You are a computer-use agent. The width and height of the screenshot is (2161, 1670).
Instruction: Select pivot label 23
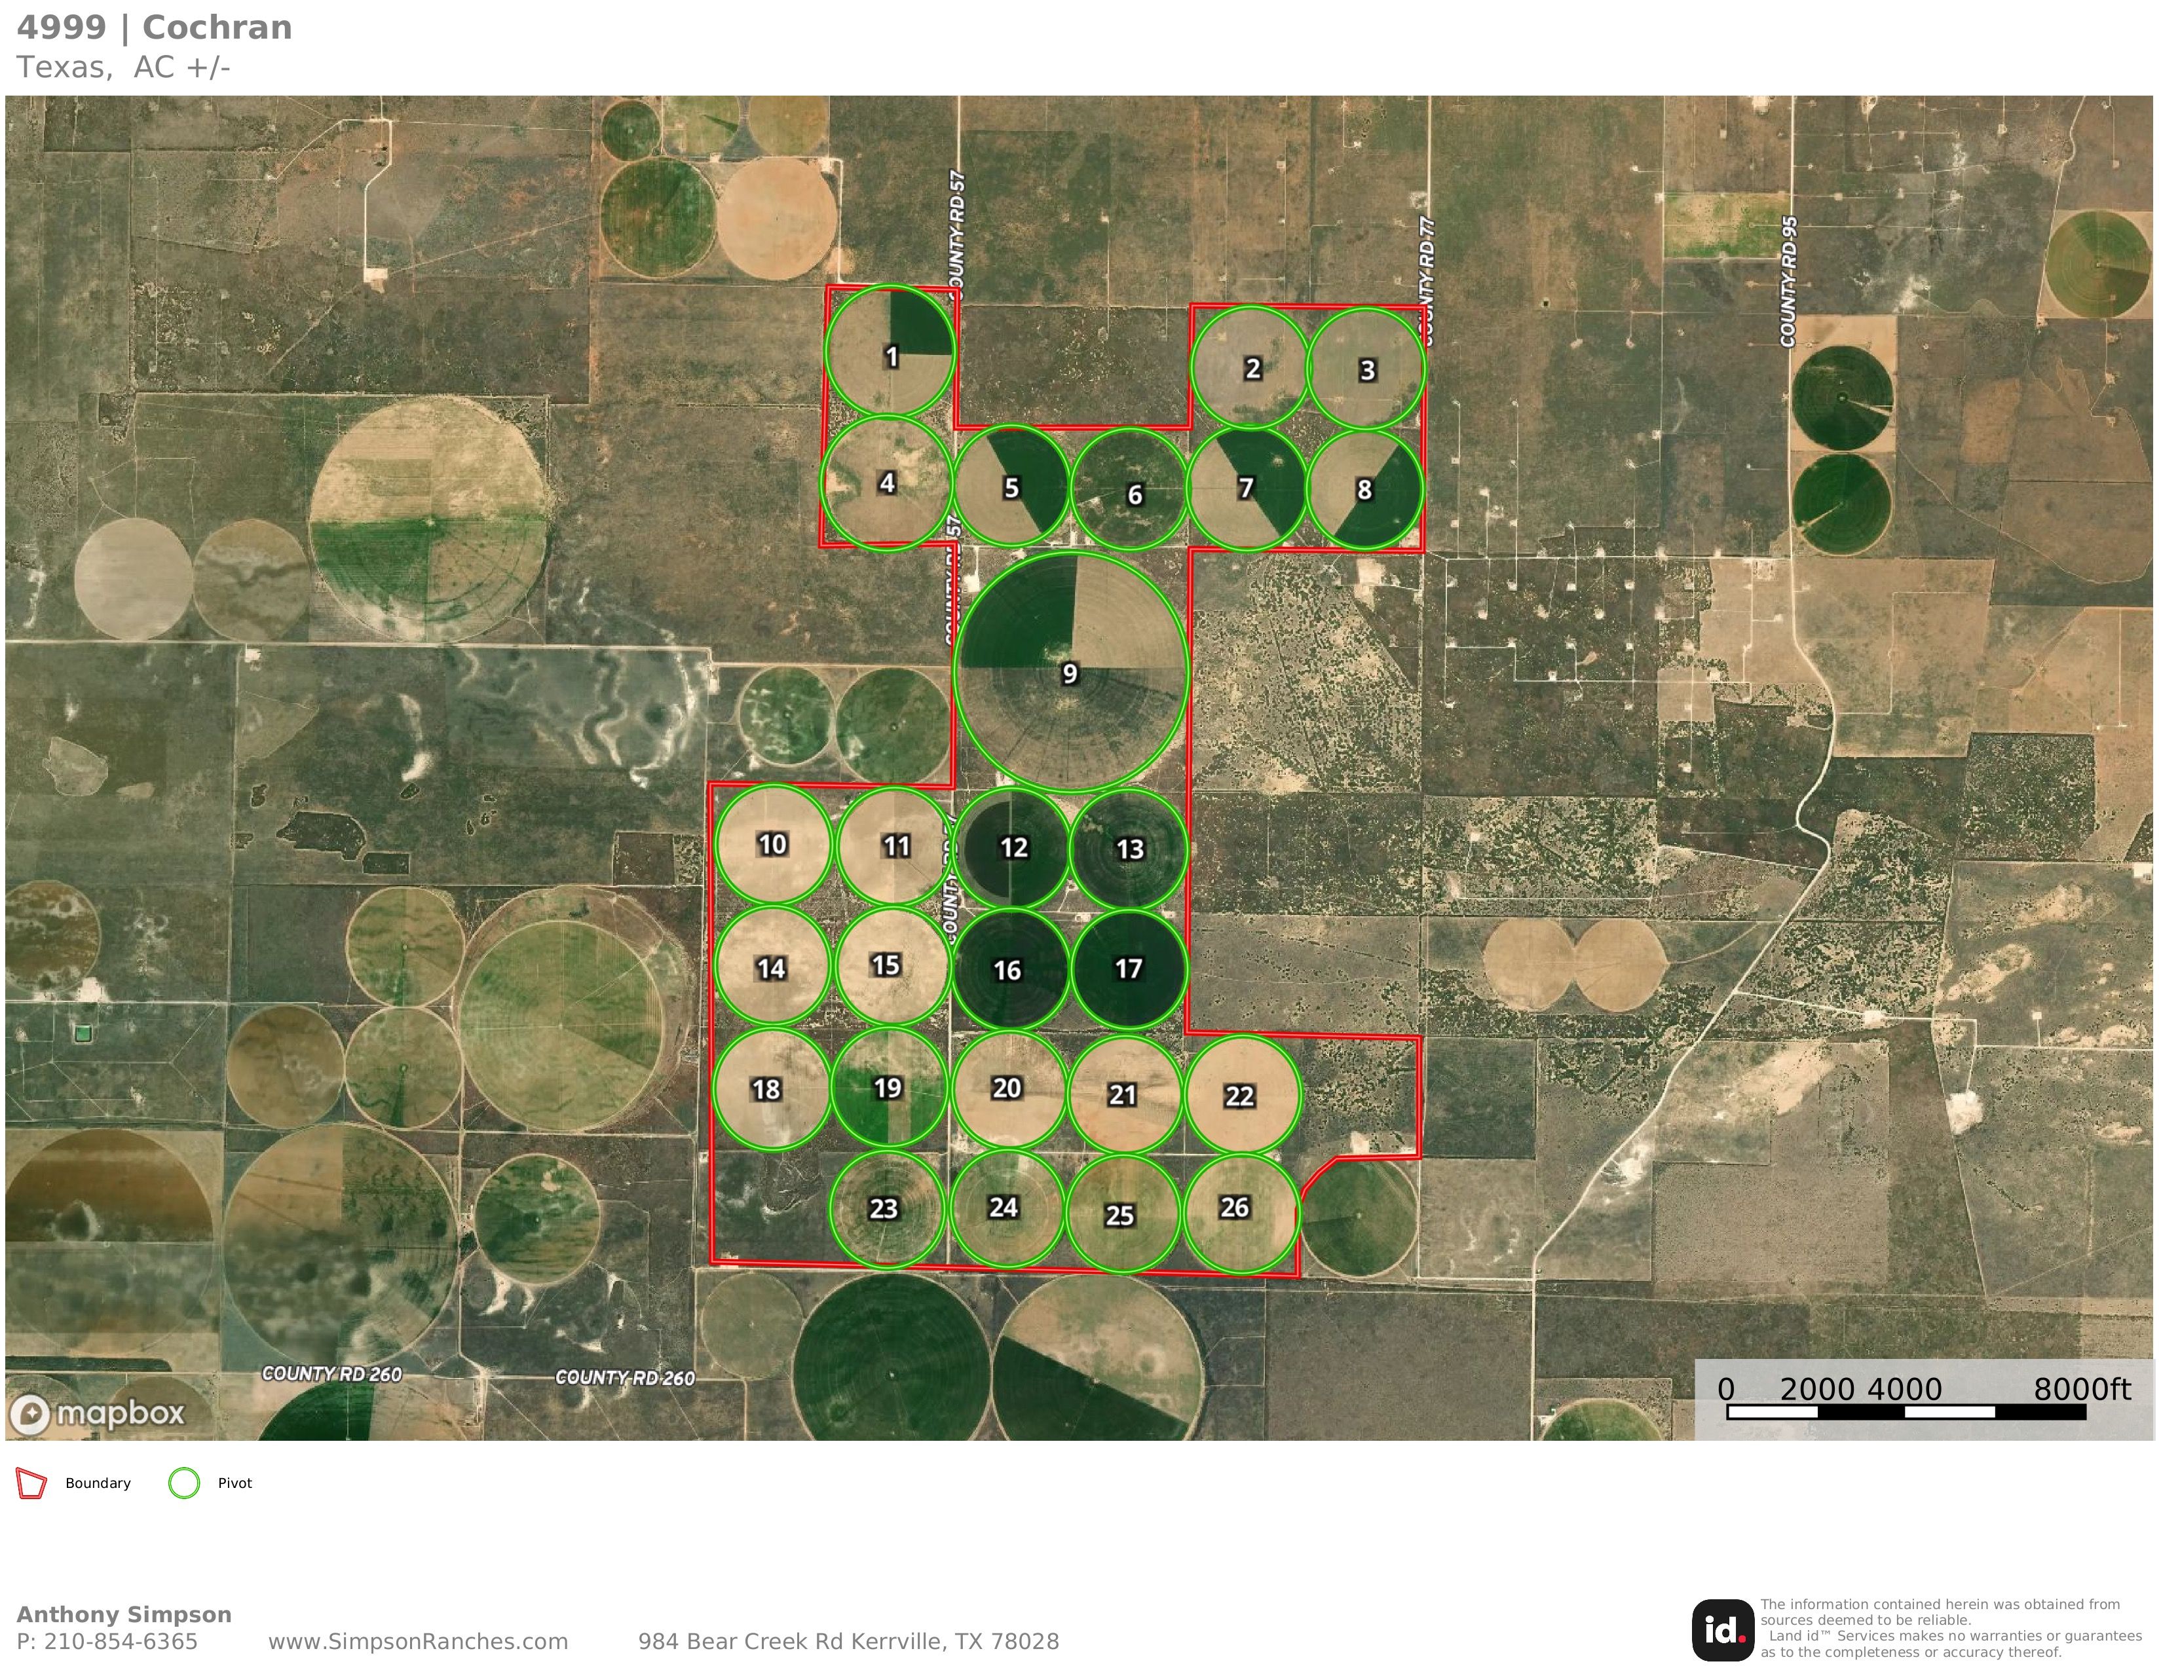tap(882, 1209)
